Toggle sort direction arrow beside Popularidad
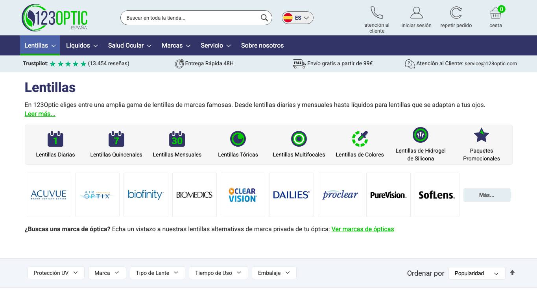 point(512,273)
